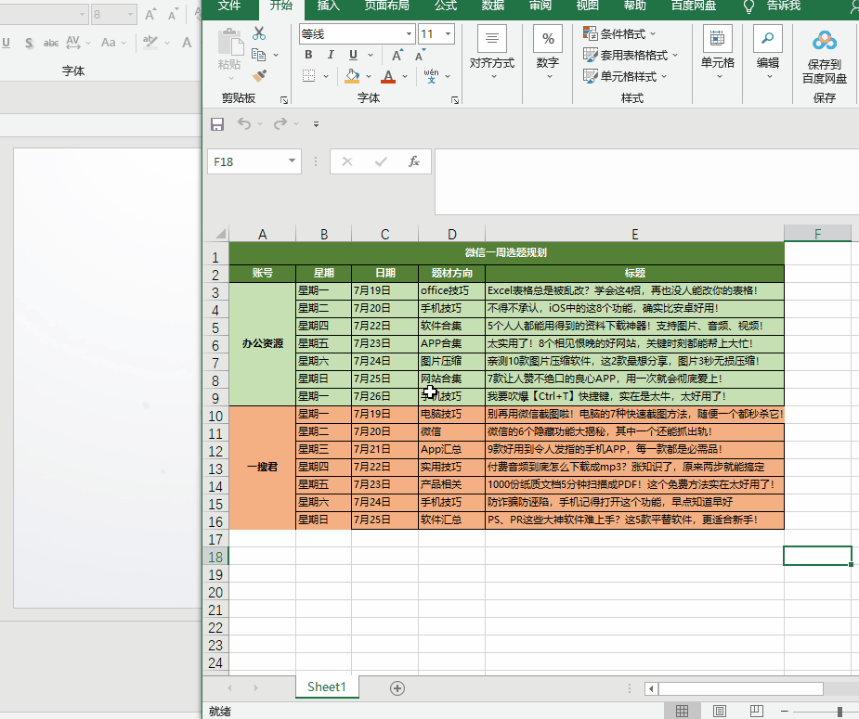Switch to the 数据 Data tab
Image resolution: width=859 pixels, height=719 pixels.
(493, 6)
